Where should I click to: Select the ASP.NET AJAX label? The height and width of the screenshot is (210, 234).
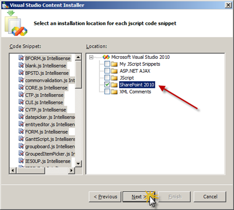pyautogui.click(x=135, y=71)
